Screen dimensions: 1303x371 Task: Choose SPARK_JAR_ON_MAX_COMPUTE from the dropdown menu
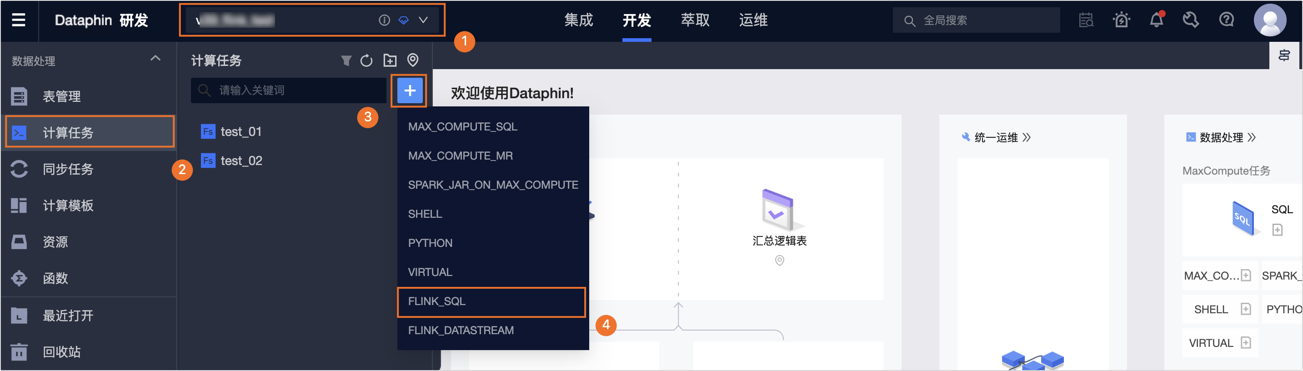(x=493, y=185)
